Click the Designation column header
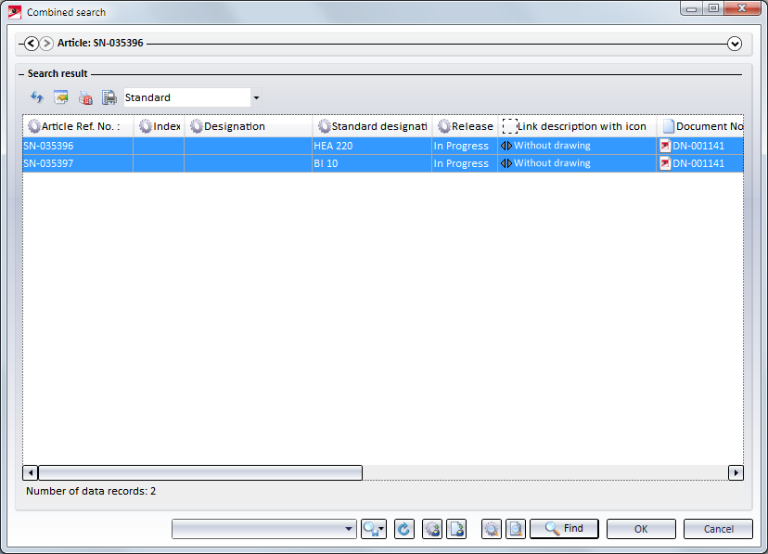Screen dimensions: 768x554 tap(249, 126)
